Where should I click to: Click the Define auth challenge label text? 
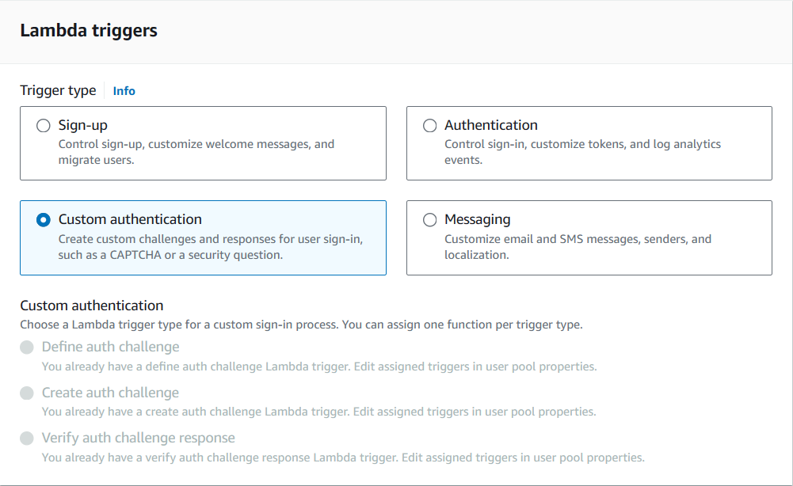[110, 347]
